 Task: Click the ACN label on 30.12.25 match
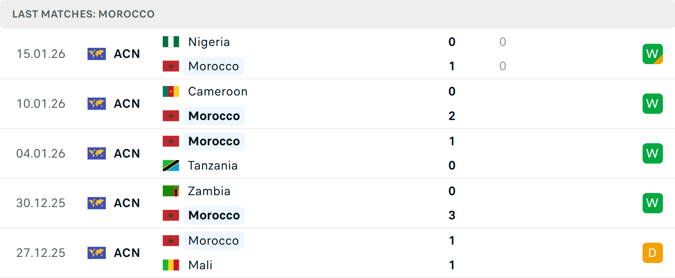127,203
